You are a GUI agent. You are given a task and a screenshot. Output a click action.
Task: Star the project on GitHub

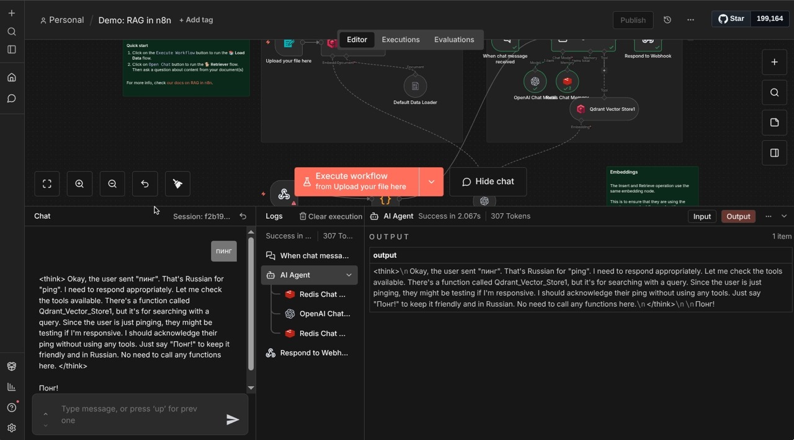(731, 19)
